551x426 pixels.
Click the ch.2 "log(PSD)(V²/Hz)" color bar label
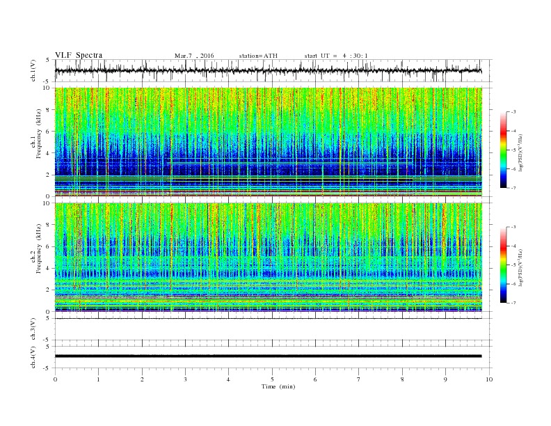[x=520, y=267]
